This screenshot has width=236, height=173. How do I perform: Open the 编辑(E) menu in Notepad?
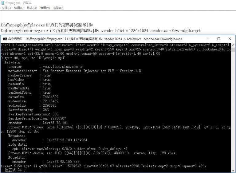click(x=19, y=8)
